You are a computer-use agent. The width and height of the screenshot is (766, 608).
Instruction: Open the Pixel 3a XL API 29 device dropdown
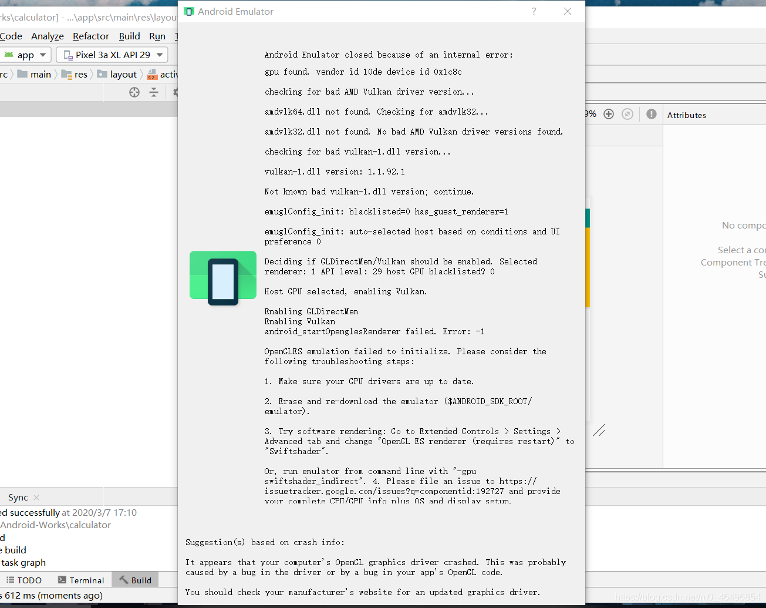click(x=112, y=55)
